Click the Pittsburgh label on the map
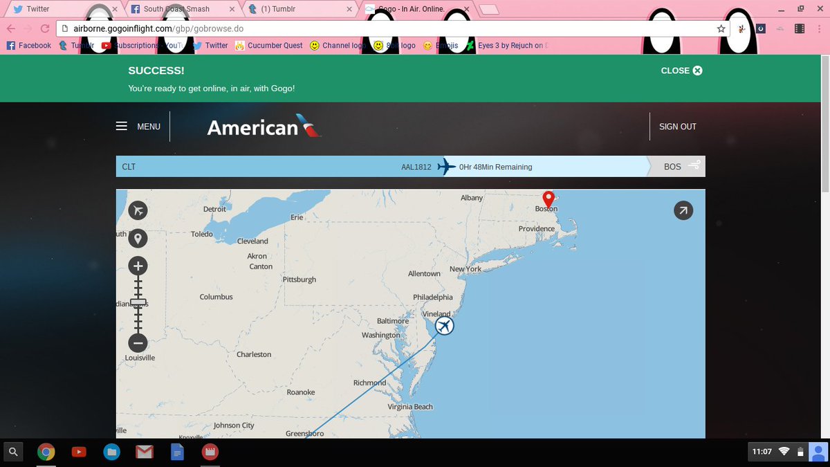The width and height of the screenshot is (830, 467). pyautogui.click(x=299, y=280)
